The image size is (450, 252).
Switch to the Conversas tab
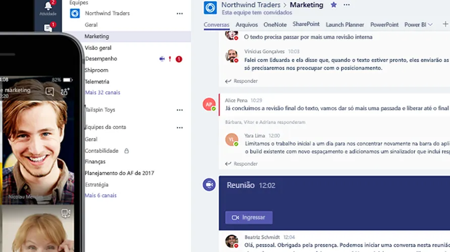(216, 25)
